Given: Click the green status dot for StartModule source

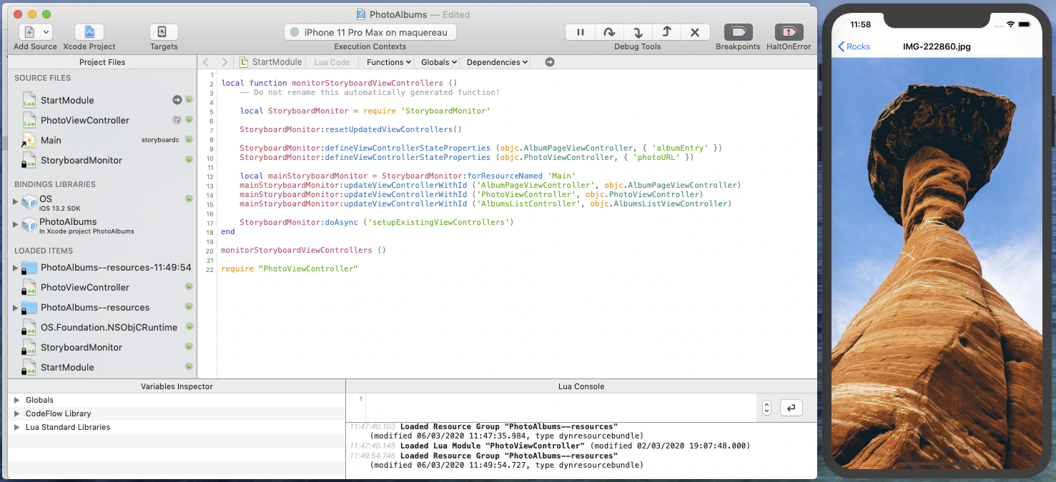Looking at the screenshot, I should click(x=189, y=100).
